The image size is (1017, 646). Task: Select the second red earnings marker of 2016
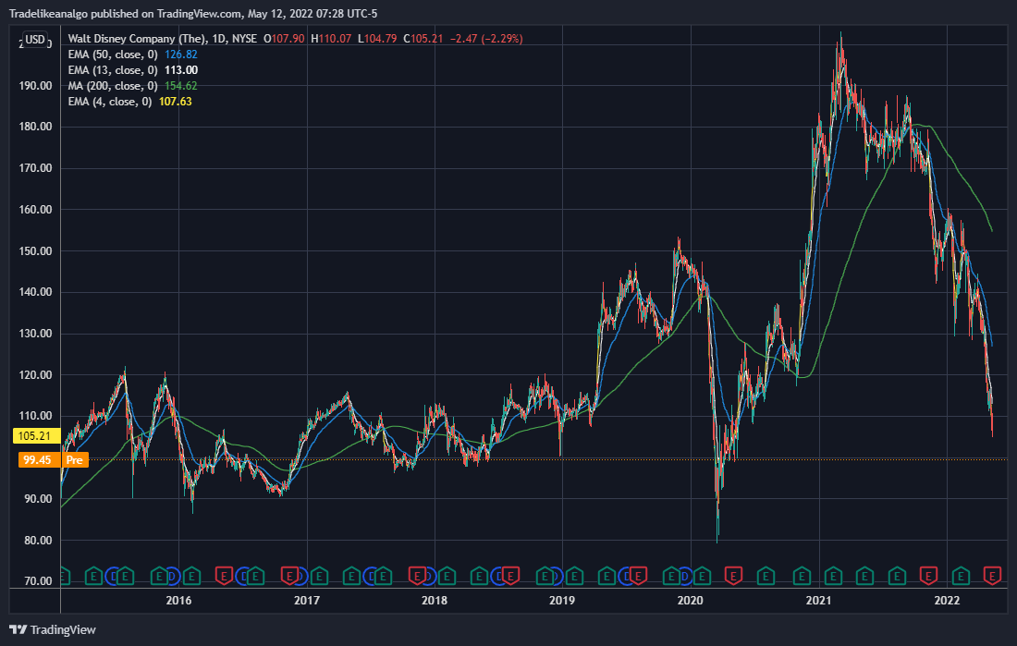pyautogui.click(x=289, y=576)
